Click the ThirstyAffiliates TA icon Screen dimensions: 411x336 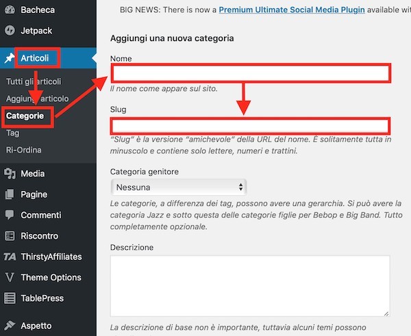click(10, 257)
